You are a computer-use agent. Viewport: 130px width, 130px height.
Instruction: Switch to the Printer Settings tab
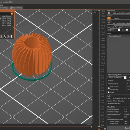[x=16, y=8]
